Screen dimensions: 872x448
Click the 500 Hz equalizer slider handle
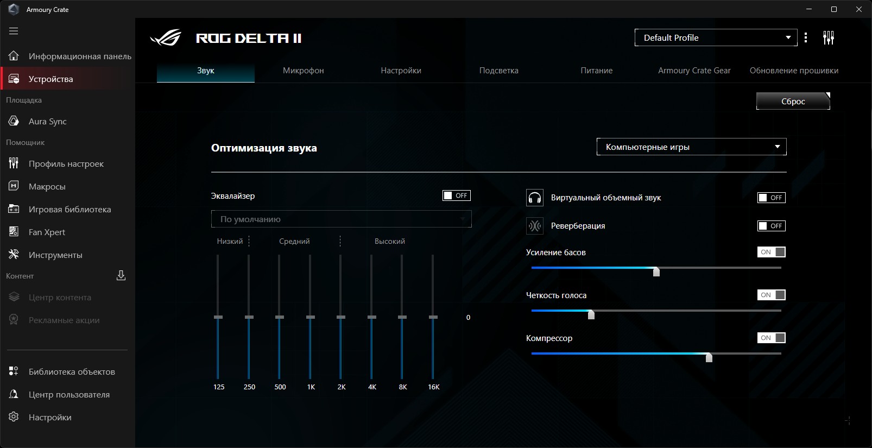280,317
